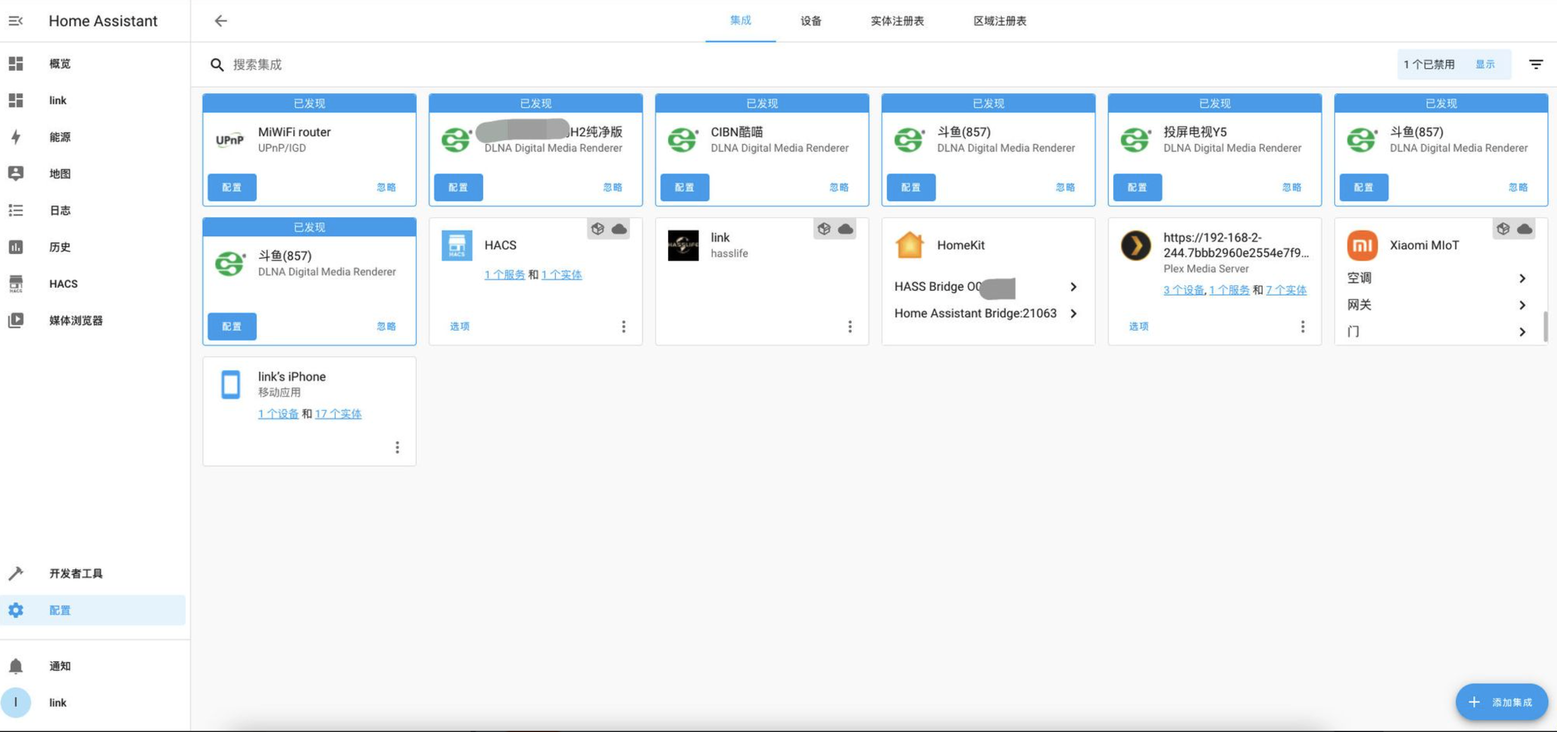The width and height of the screenshot is (1557, 732).
Task: Click the HomeKit house logo
Action: pos(910,245)
